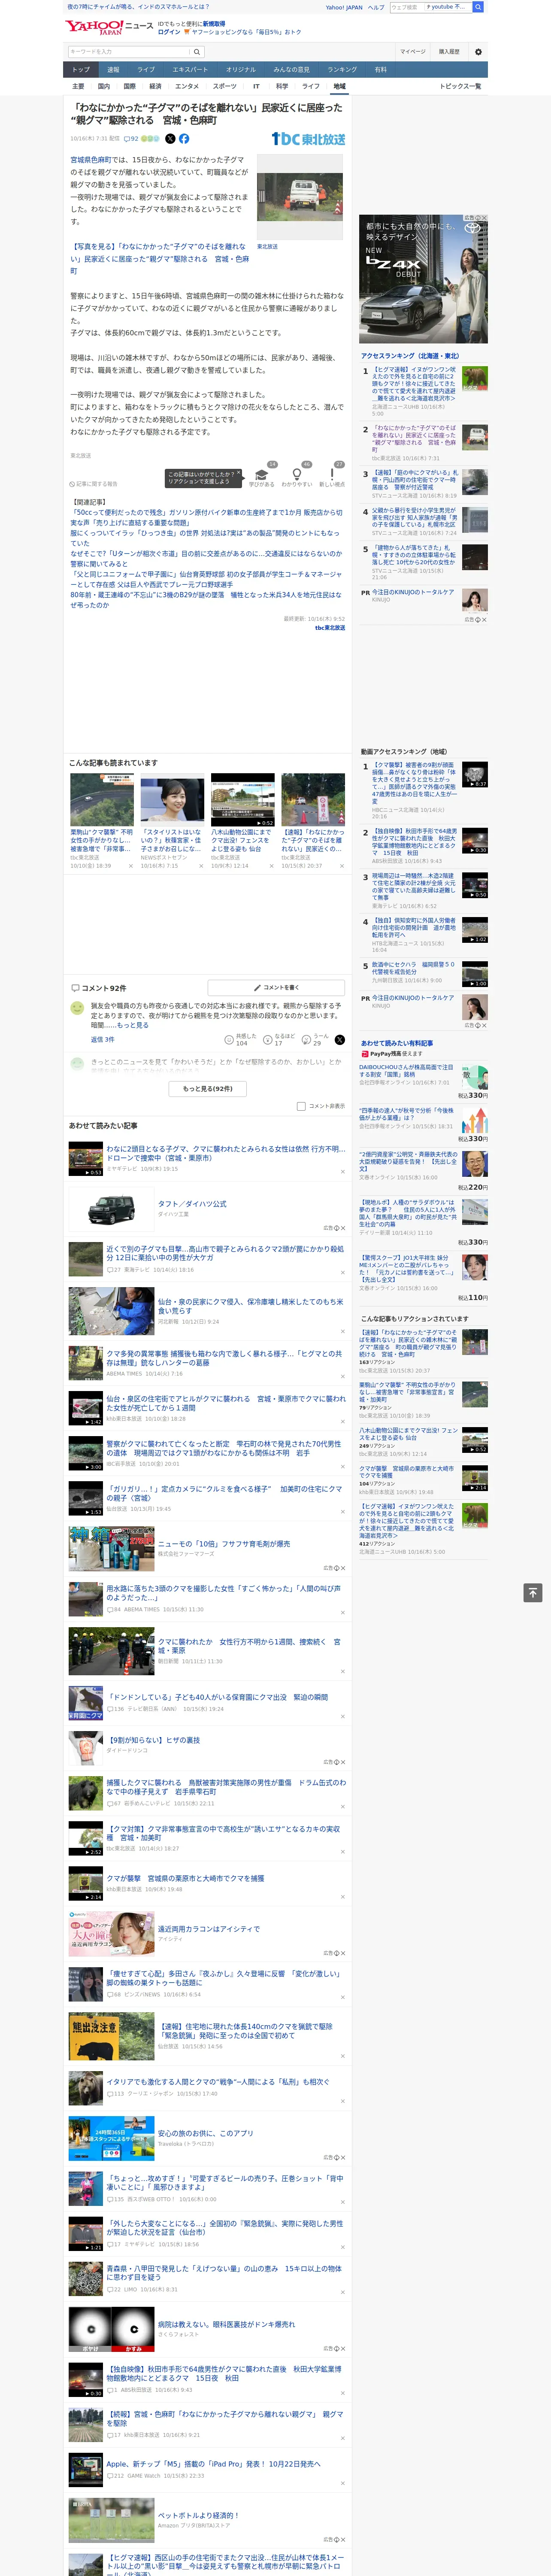
Task: Click the 購入履歴 link
Action: [449, 52]
